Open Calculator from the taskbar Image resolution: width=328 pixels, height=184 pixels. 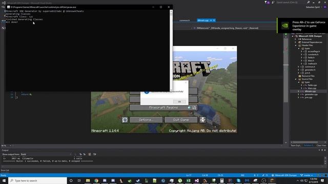click(222, 180)
